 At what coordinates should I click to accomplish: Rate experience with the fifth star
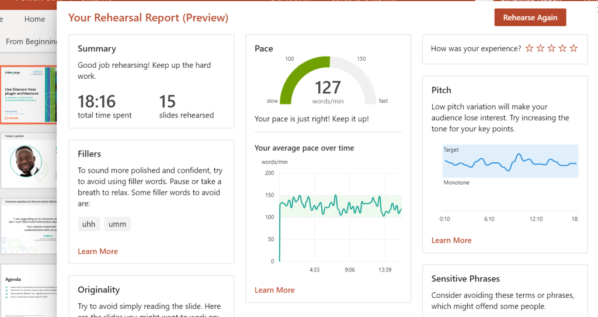573,48
